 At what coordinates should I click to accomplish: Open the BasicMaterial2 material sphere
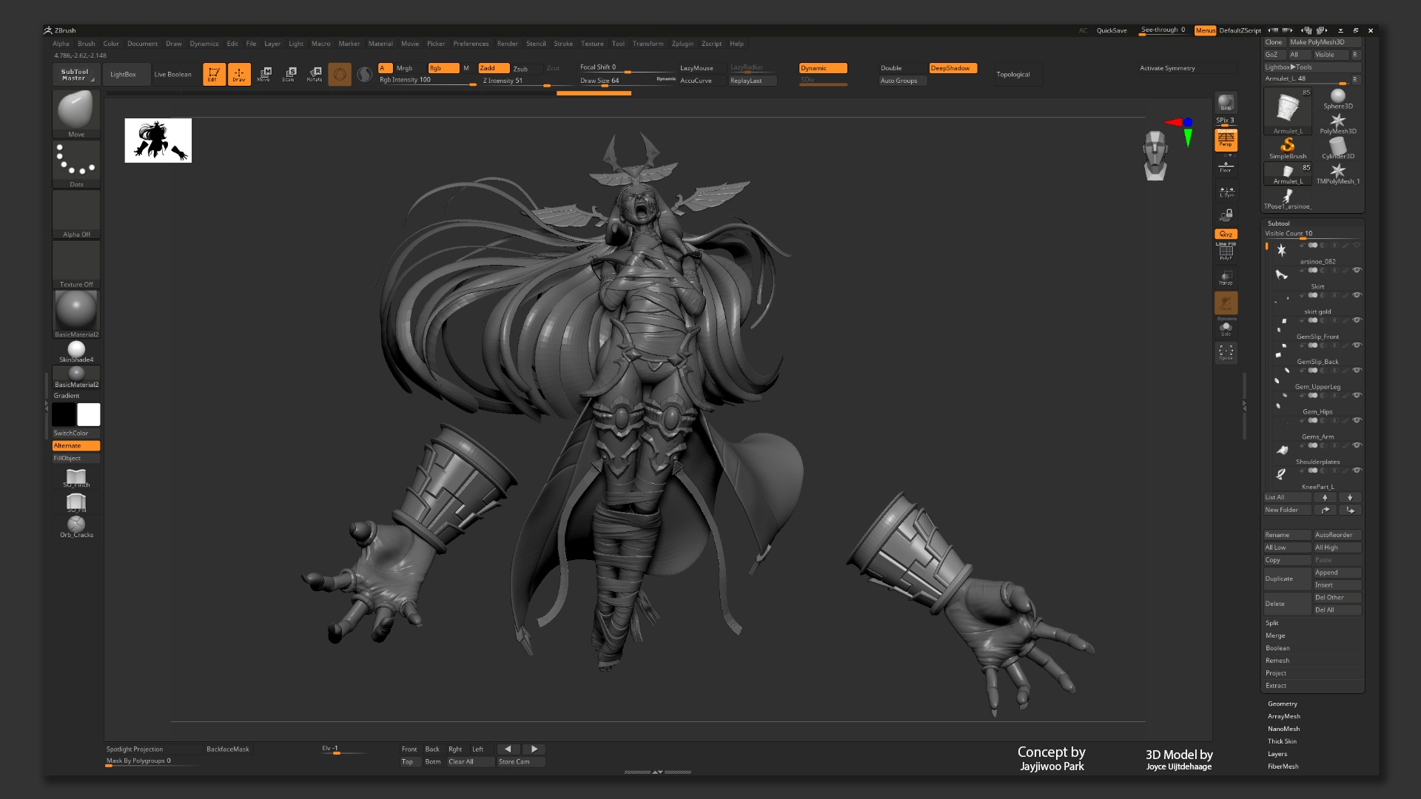tap(76, 313)
